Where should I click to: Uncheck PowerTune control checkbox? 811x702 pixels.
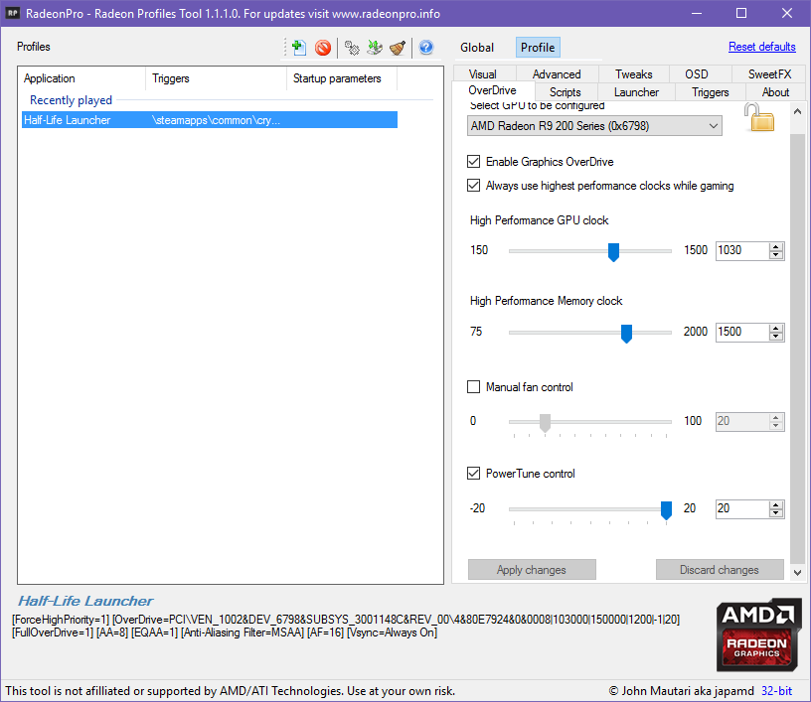point(473,474)
